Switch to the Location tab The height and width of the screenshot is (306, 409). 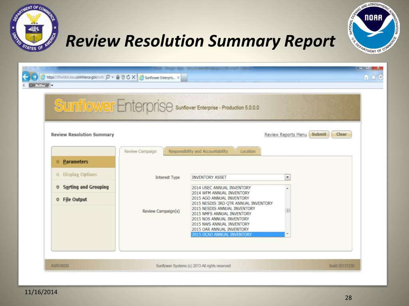pyautogui.click(x=248, y=151)
